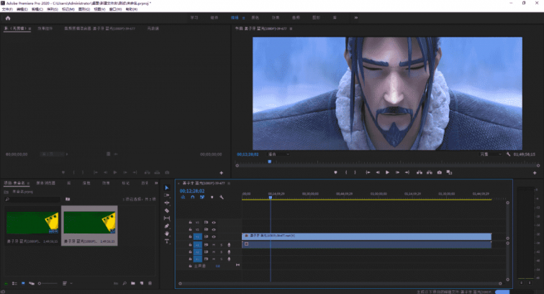Screen dimensions: 544x294
Task: Select the first green clip thumbnail
Action: click(32, 221)
